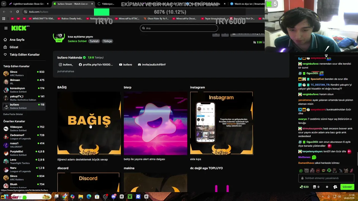
Task: Expand Daha Fazla Göster
Action: [13, 114]
